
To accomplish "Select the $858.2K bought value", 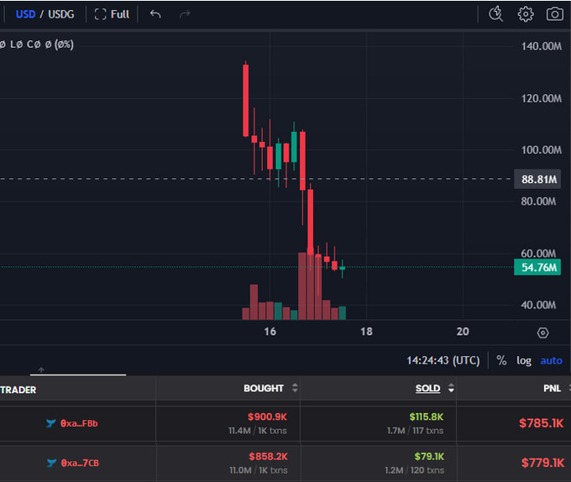I will pyautogui.click(x=269, y=457).
